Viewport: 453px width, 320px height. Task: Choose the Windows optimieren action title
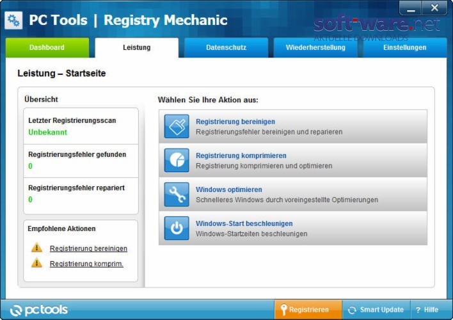[229, 189]
